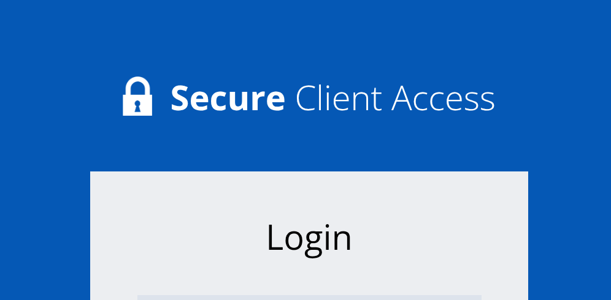Screen dimensions: 611x300
Task: Click the "Login" heading
Action: pos(309,238)
